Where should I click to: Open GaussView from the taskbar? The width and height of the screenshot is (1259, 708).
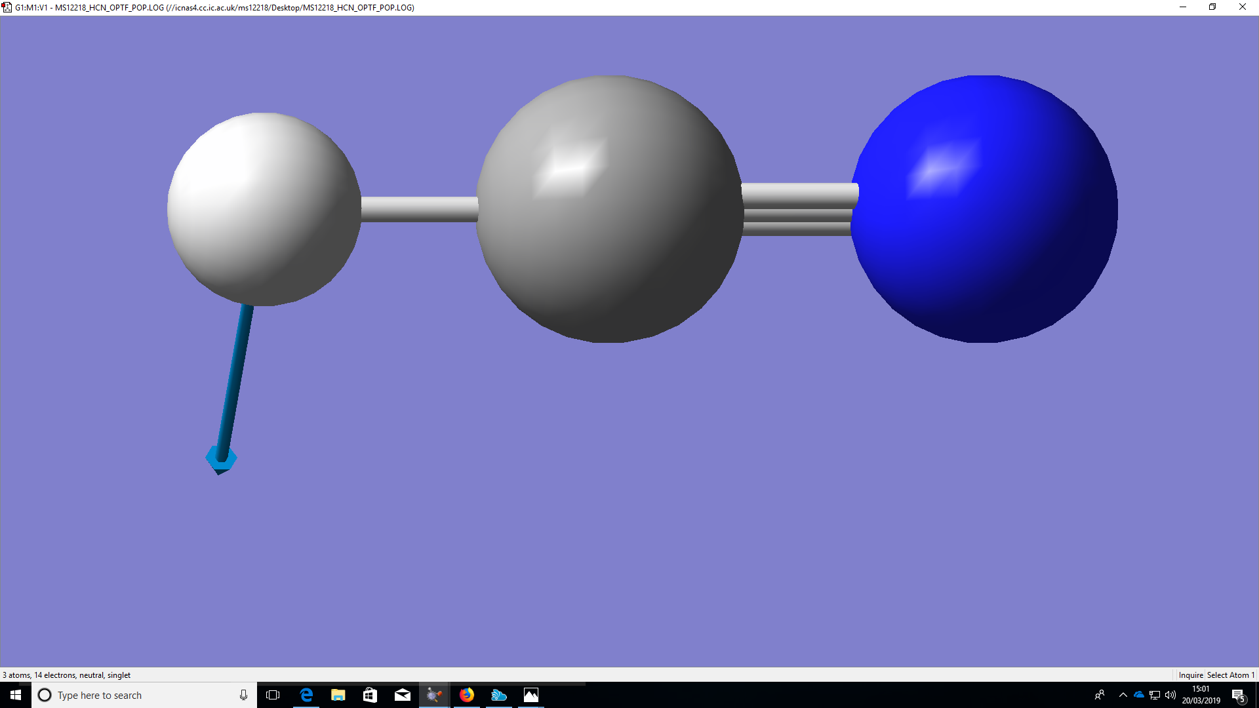tap(434, 695)
